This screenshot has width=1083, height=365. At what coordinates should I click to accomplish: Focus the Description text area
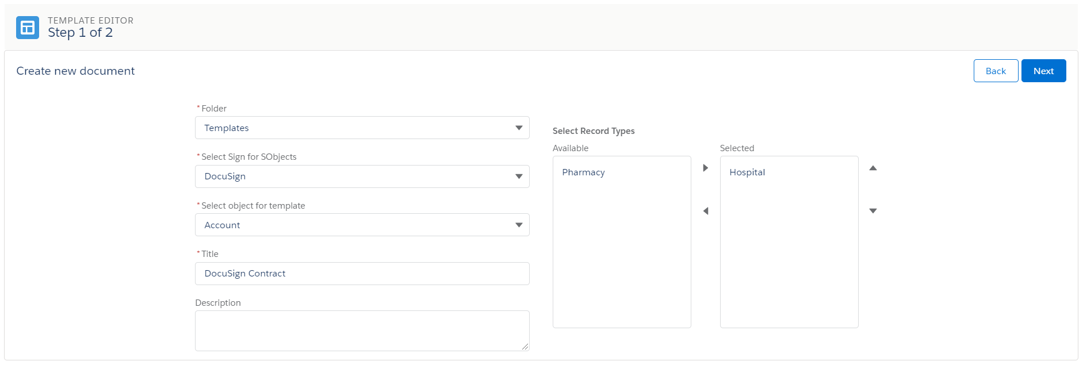pos(362,331)
